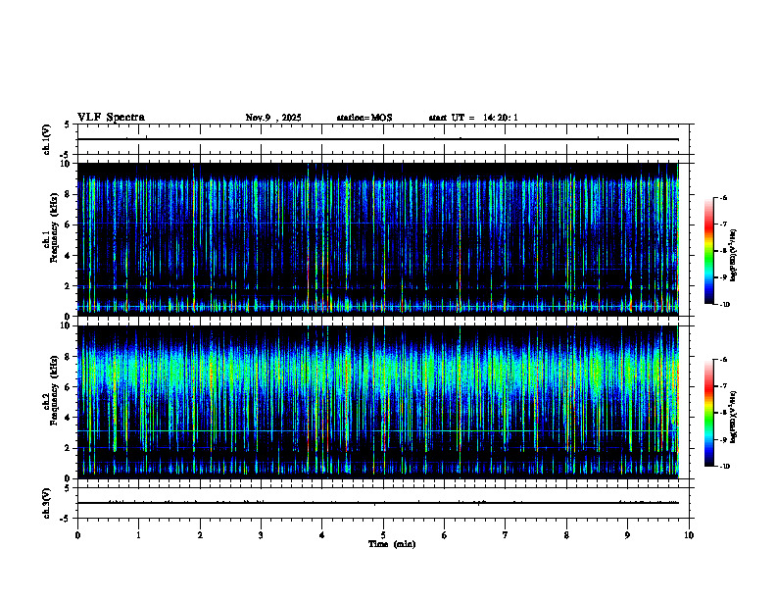Click the ch.1 spectrogram color scale bar
The image size is (776, 600).
point(708,251)
